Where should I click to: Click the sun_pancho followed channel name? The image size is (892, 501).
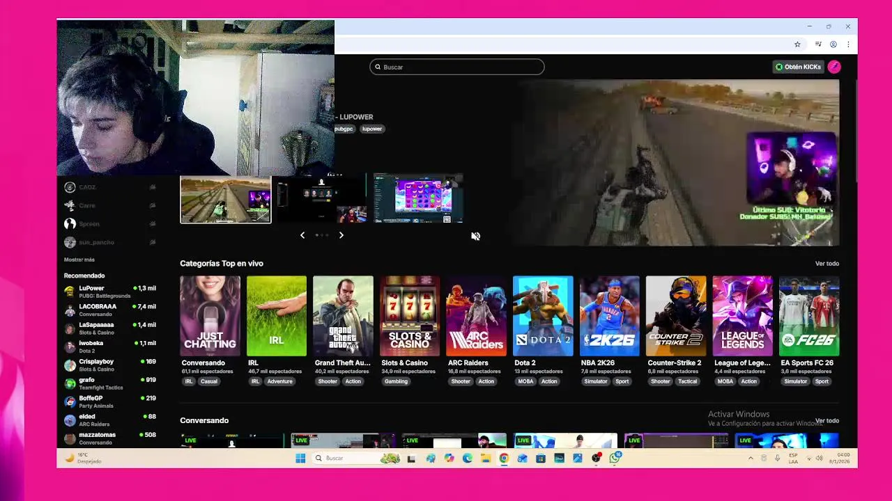96,242
